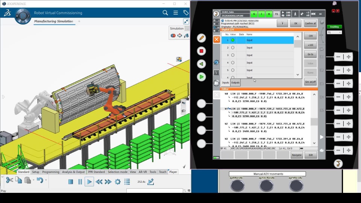This screenshot has width=361, height=203.
Task: Click the program override 100 indicator
Action: click(x=286, y=14)
